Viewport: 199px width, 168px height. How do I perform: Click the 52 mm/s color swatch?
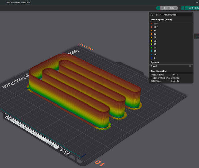pos(152,44)
